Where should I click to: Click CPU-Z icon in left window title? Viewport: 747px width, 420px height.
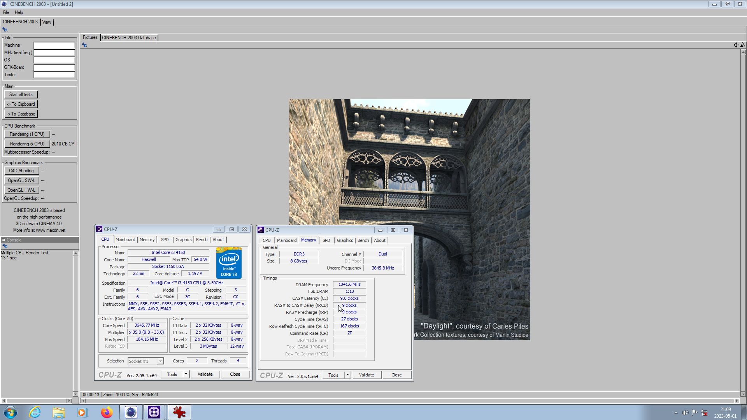pyautogui.click(x=99, y=229)
